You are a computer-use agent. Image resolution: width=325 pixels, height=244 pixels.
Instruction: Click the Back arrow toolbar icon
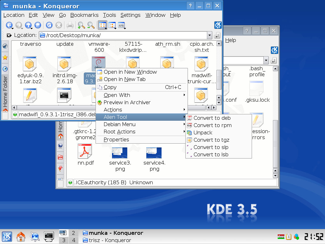tap(9, 25)
